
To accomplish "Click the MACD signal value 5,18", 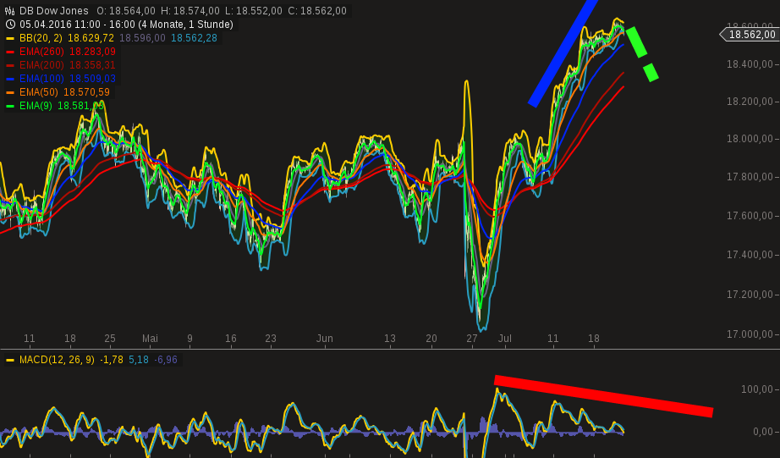I will pos(139,360).
